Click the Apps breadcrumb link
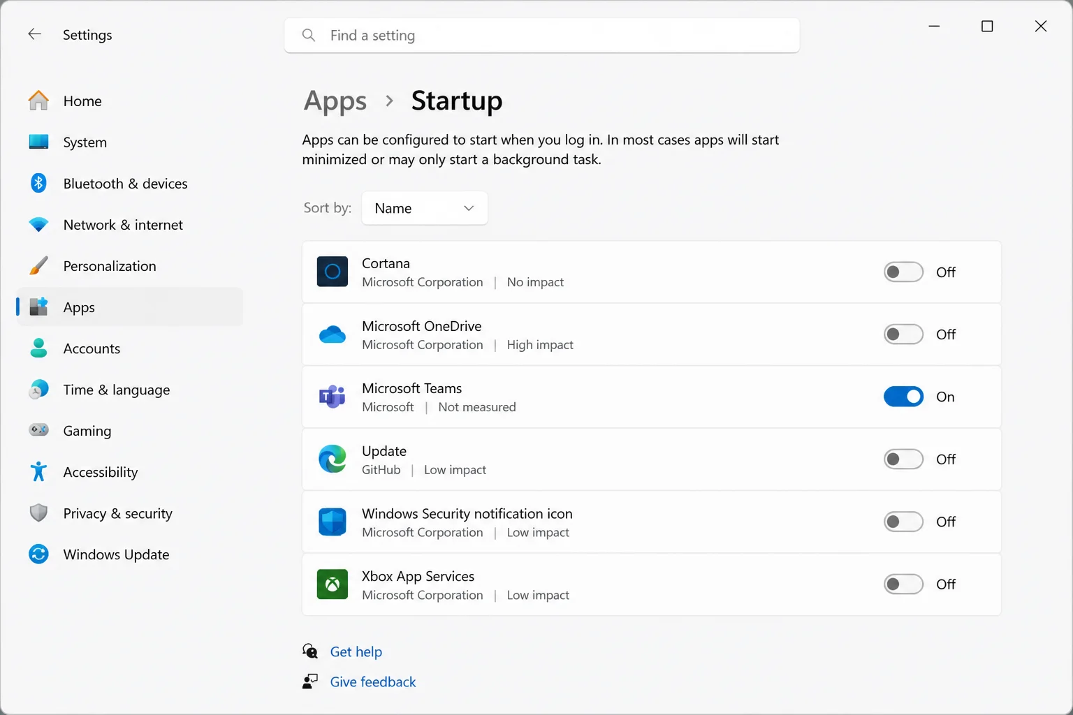 (335, 101)
